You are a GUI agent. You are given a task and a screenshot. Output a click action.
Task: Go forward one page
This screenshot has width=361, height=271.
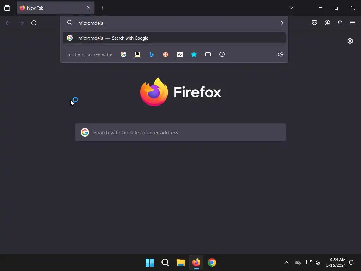[x=21, y=23]
